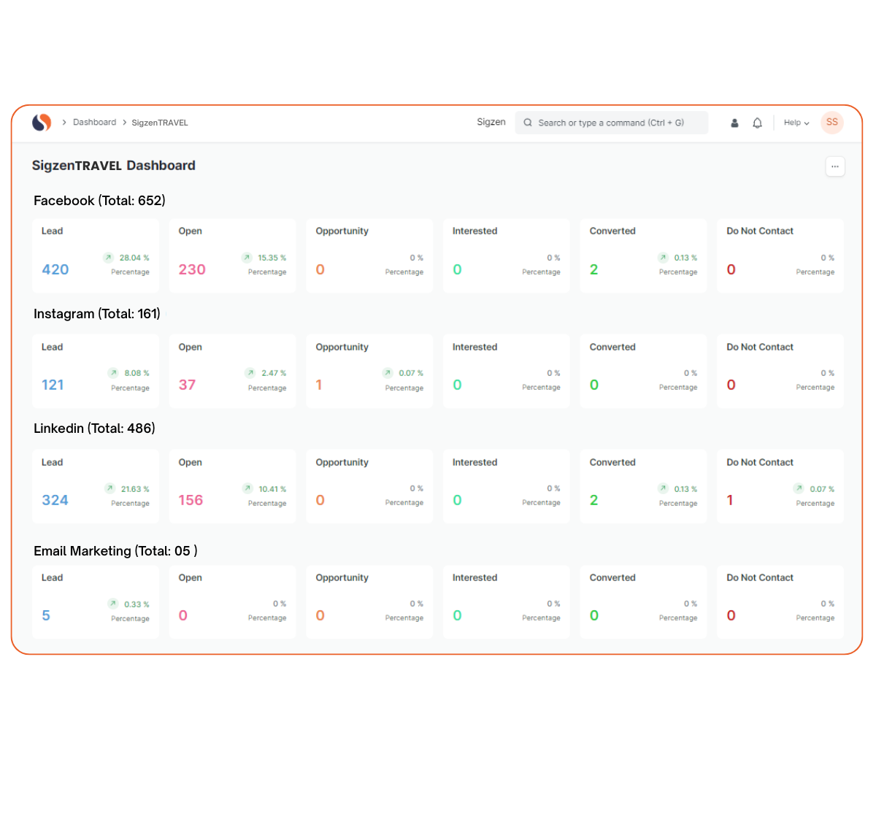The height and width of the screenshot is (819, 876).
Task: Click the Sigzen logo icon
Action: (x=42, y=123)
